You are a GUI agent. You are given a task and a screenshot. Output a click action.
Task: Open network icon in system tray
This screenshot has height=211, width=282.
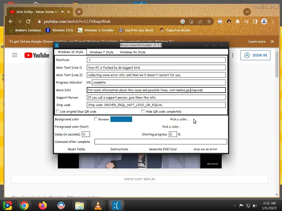[248, 206]
